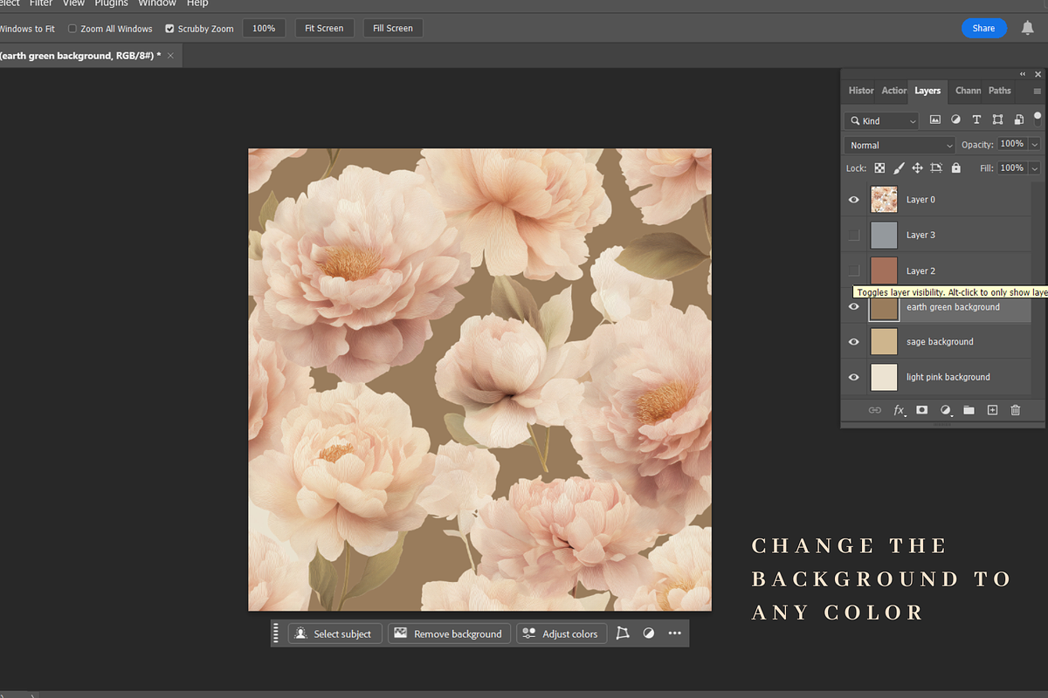Hide Layer 0 with its eye icon

point(854,200)
